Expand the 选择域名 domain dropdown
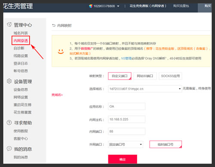 (180, 89)
